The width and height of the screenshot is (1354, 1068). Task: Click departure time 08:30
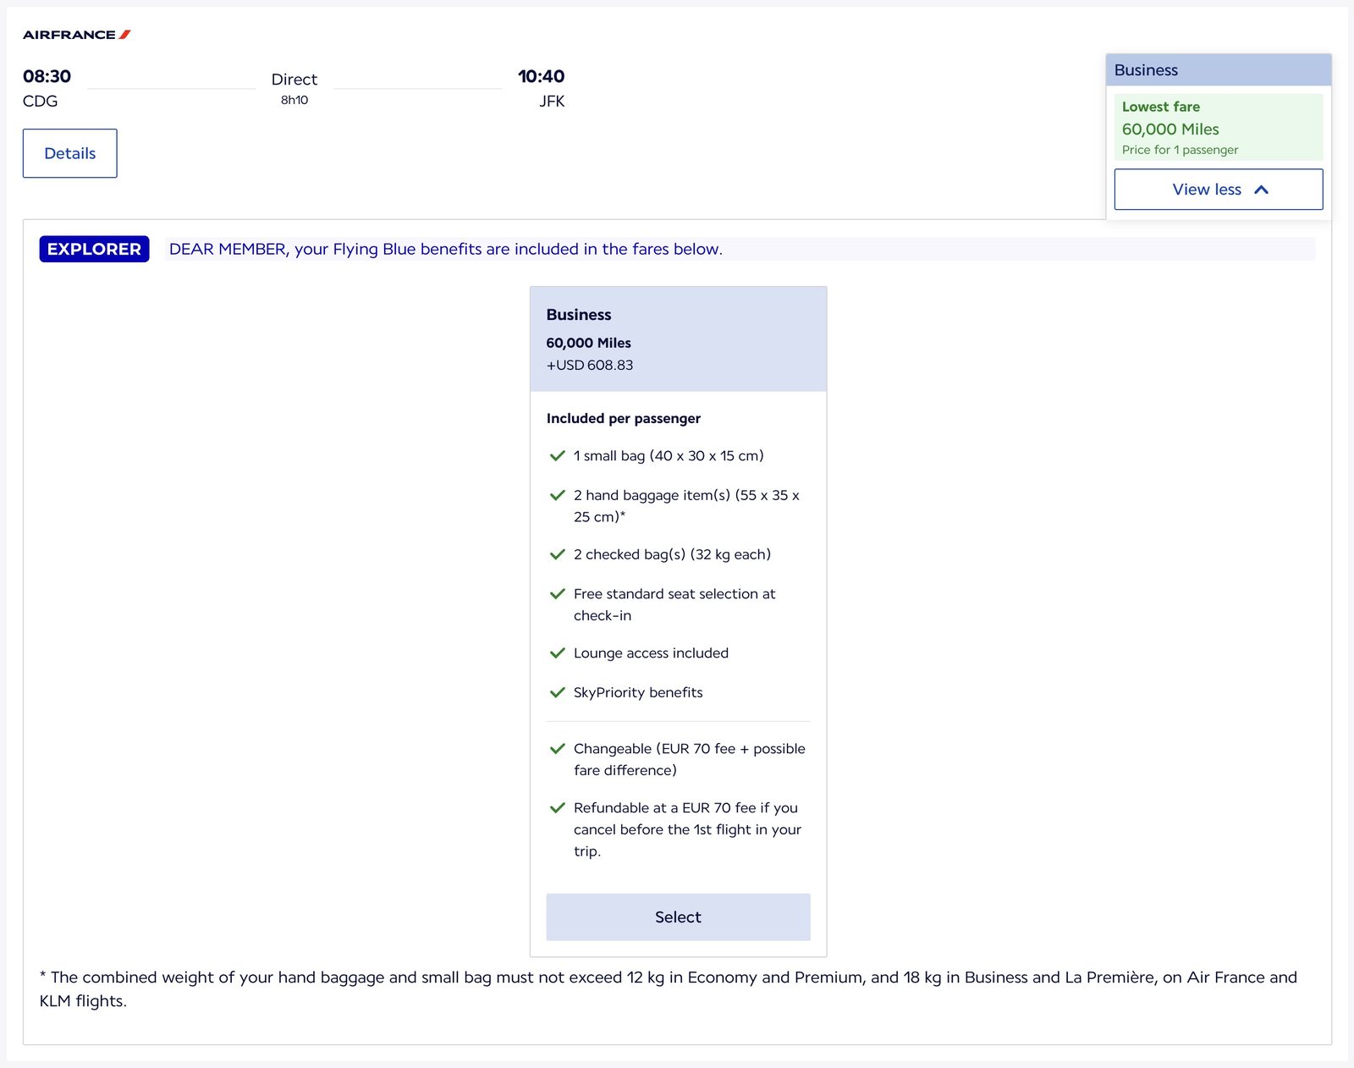click(x=47, y=76)
